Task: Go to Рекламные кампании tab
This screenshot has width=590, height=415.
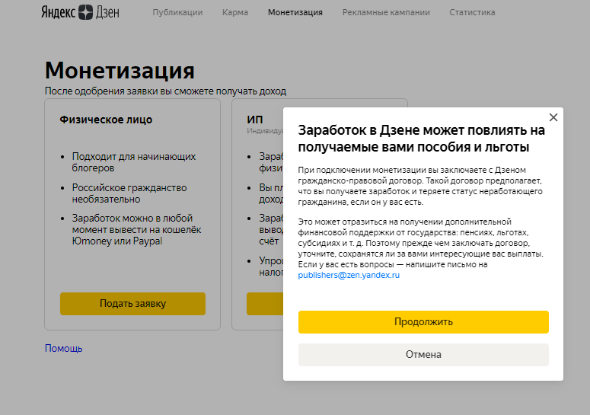Action: tap(386, 12)
